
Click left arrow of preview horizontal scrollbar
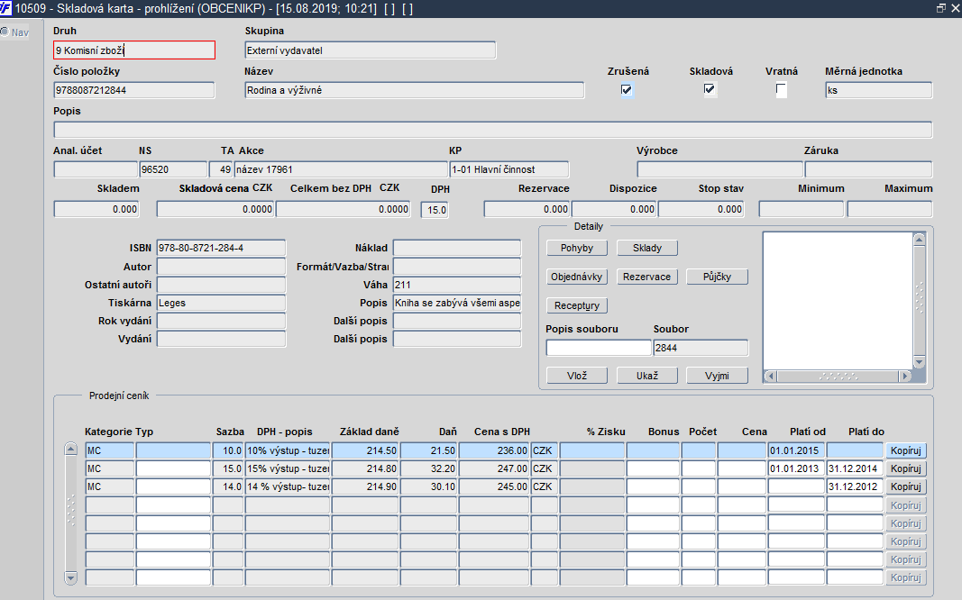tap(771, 377)
